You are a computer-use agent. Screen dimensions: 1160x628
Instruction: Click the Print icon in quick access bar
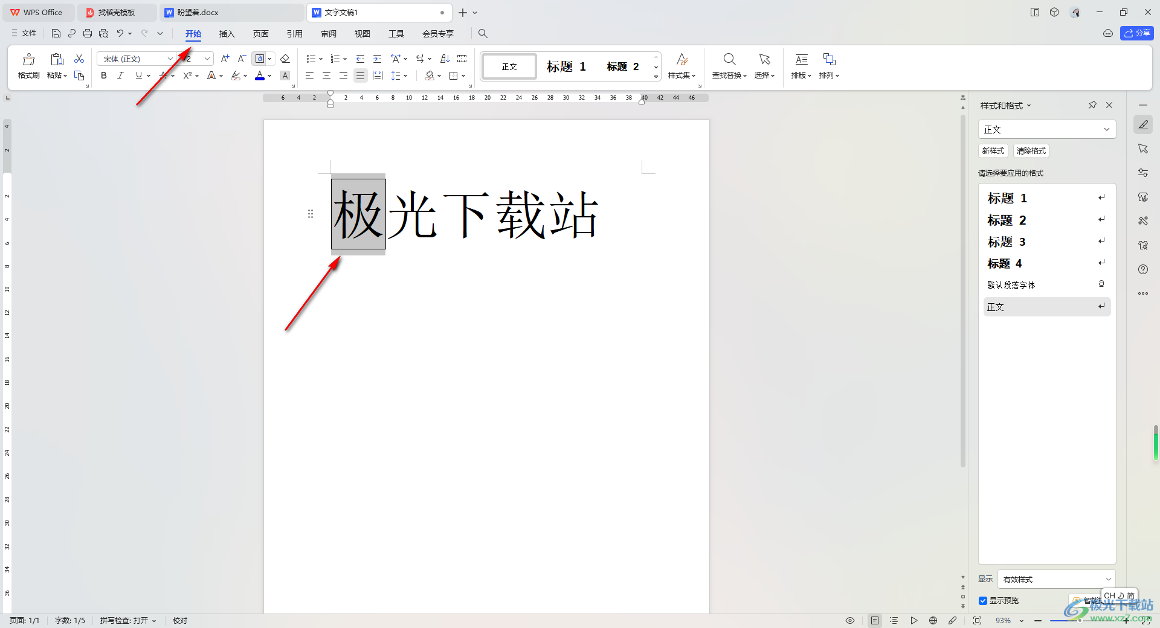[88, 33]
